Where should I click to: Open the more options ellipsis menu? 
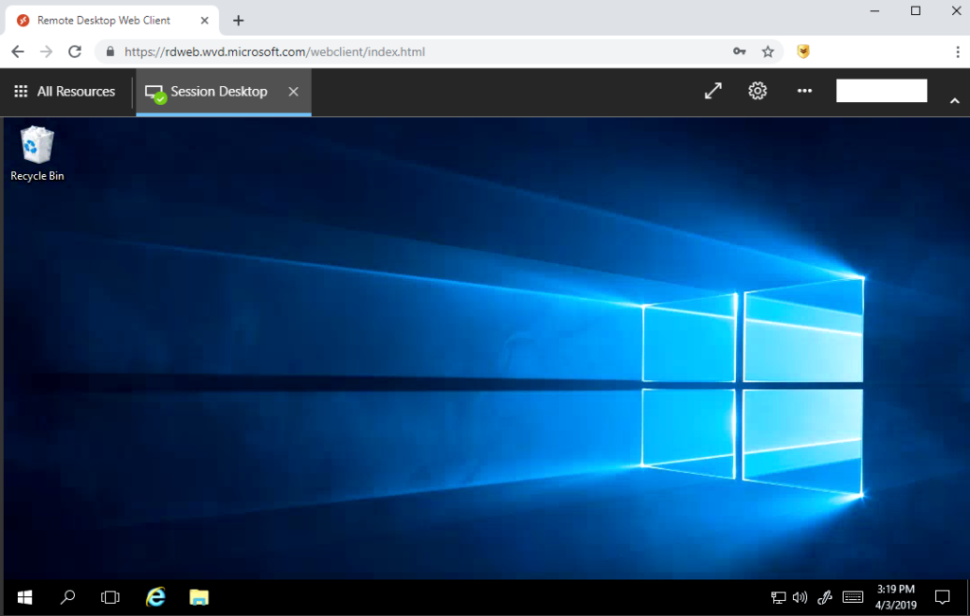tap(804, 91)
